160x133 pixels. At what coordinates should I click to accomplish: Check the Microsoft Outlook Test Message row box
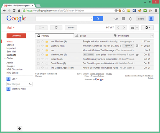[x=38, y=50]
